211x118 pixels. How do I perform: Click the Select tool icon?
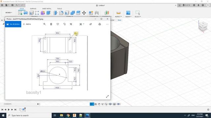coord(137,13)
